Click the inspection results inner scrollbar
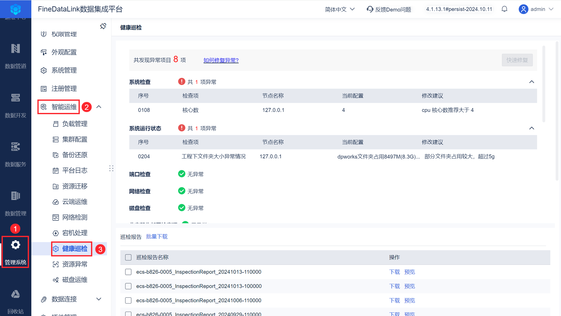 coord(544,84)
